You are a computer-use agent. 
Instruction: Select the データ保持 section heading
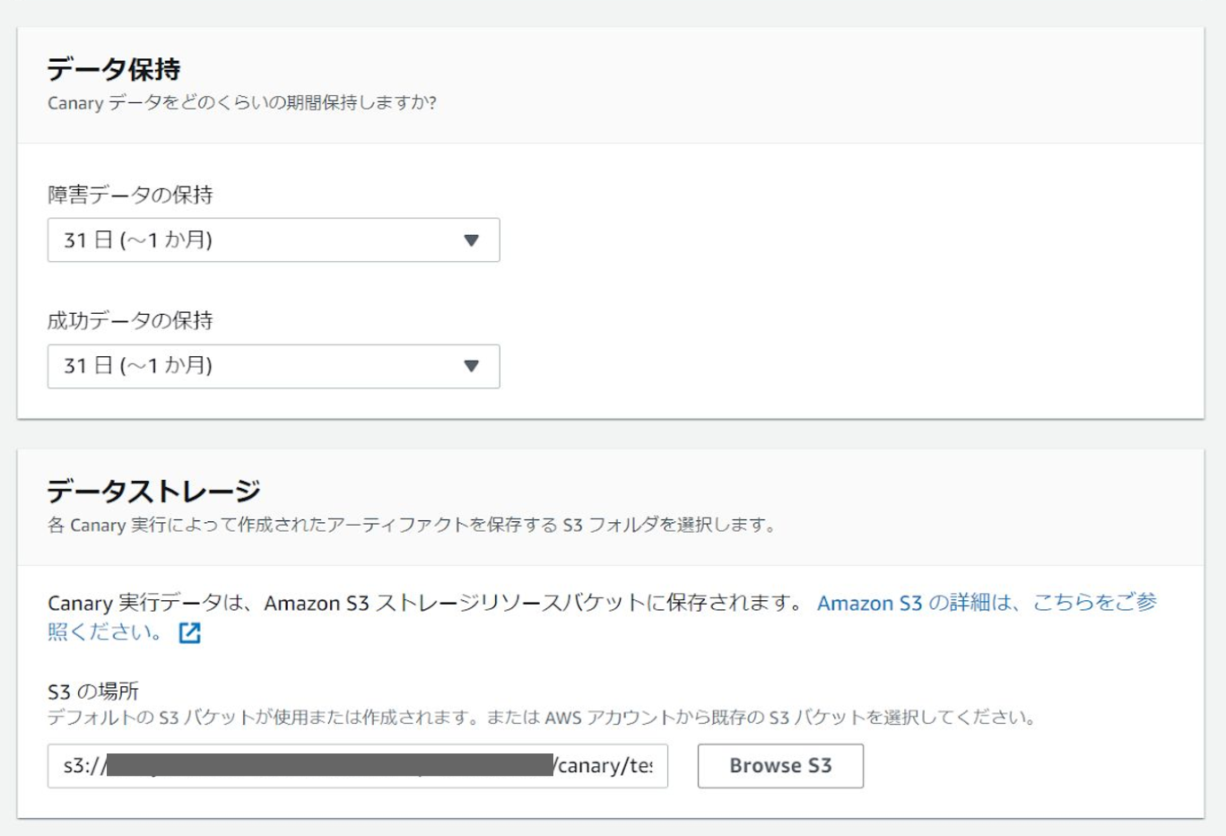[114, 69]
